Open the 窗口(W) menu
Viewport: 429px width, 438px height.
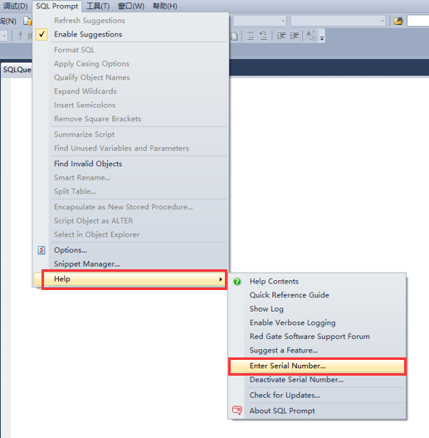click(131, 6)
